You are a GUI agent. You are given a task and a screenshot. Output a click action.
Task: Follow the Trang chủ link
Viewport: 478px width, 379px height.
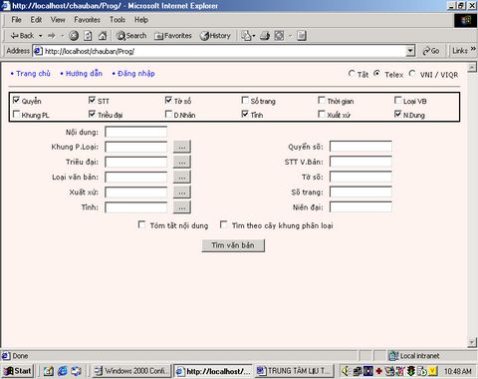(33, 74)
